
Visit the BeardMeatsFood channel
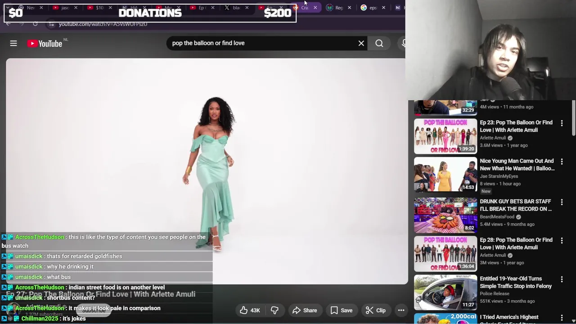pos(498,217)
